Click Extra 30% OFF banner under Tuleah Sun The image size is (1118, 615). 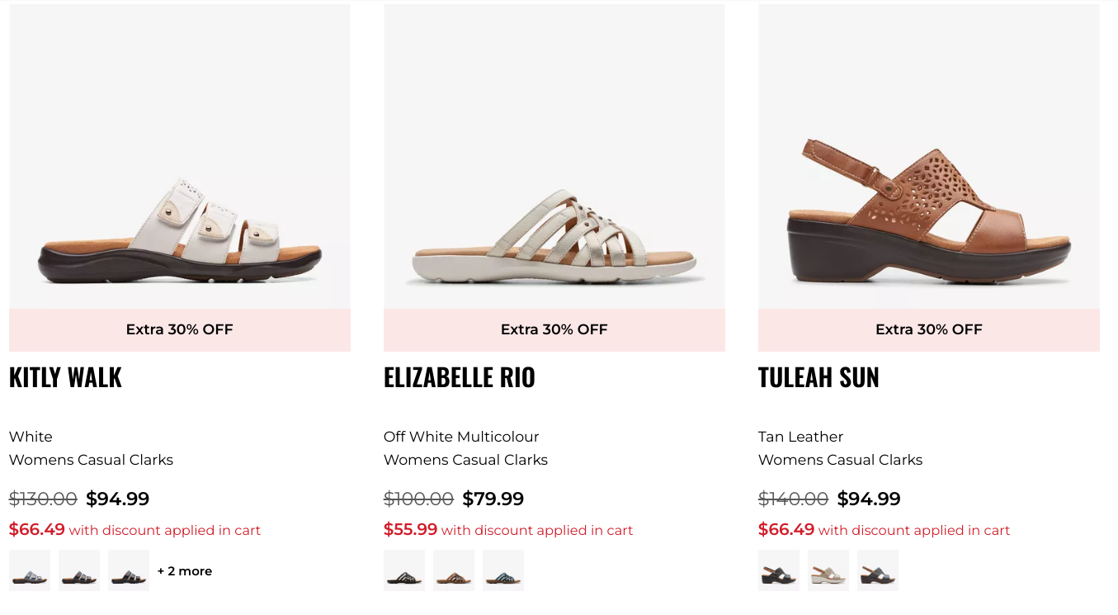(x=929, y=330)
